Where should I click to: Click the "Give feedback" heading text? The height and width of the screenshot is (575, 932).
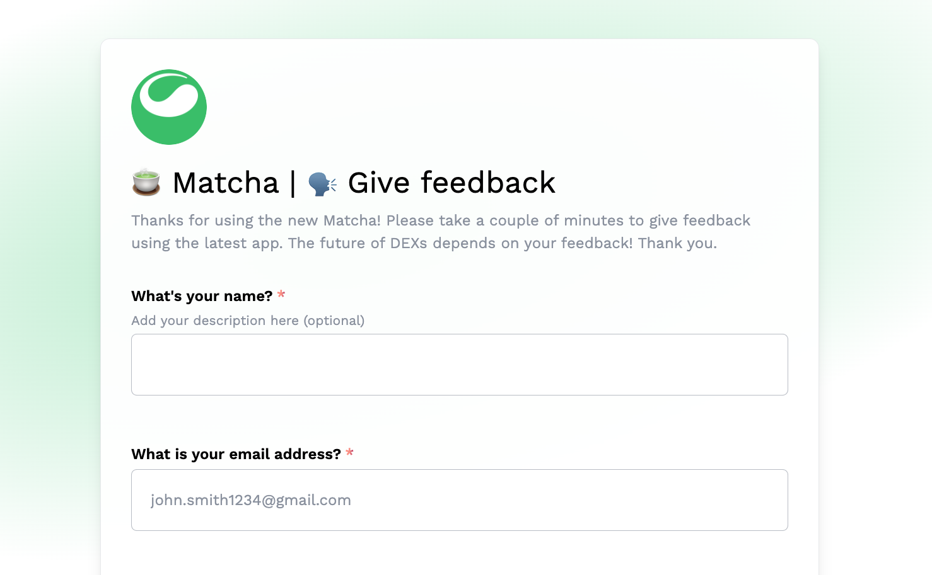451,183
